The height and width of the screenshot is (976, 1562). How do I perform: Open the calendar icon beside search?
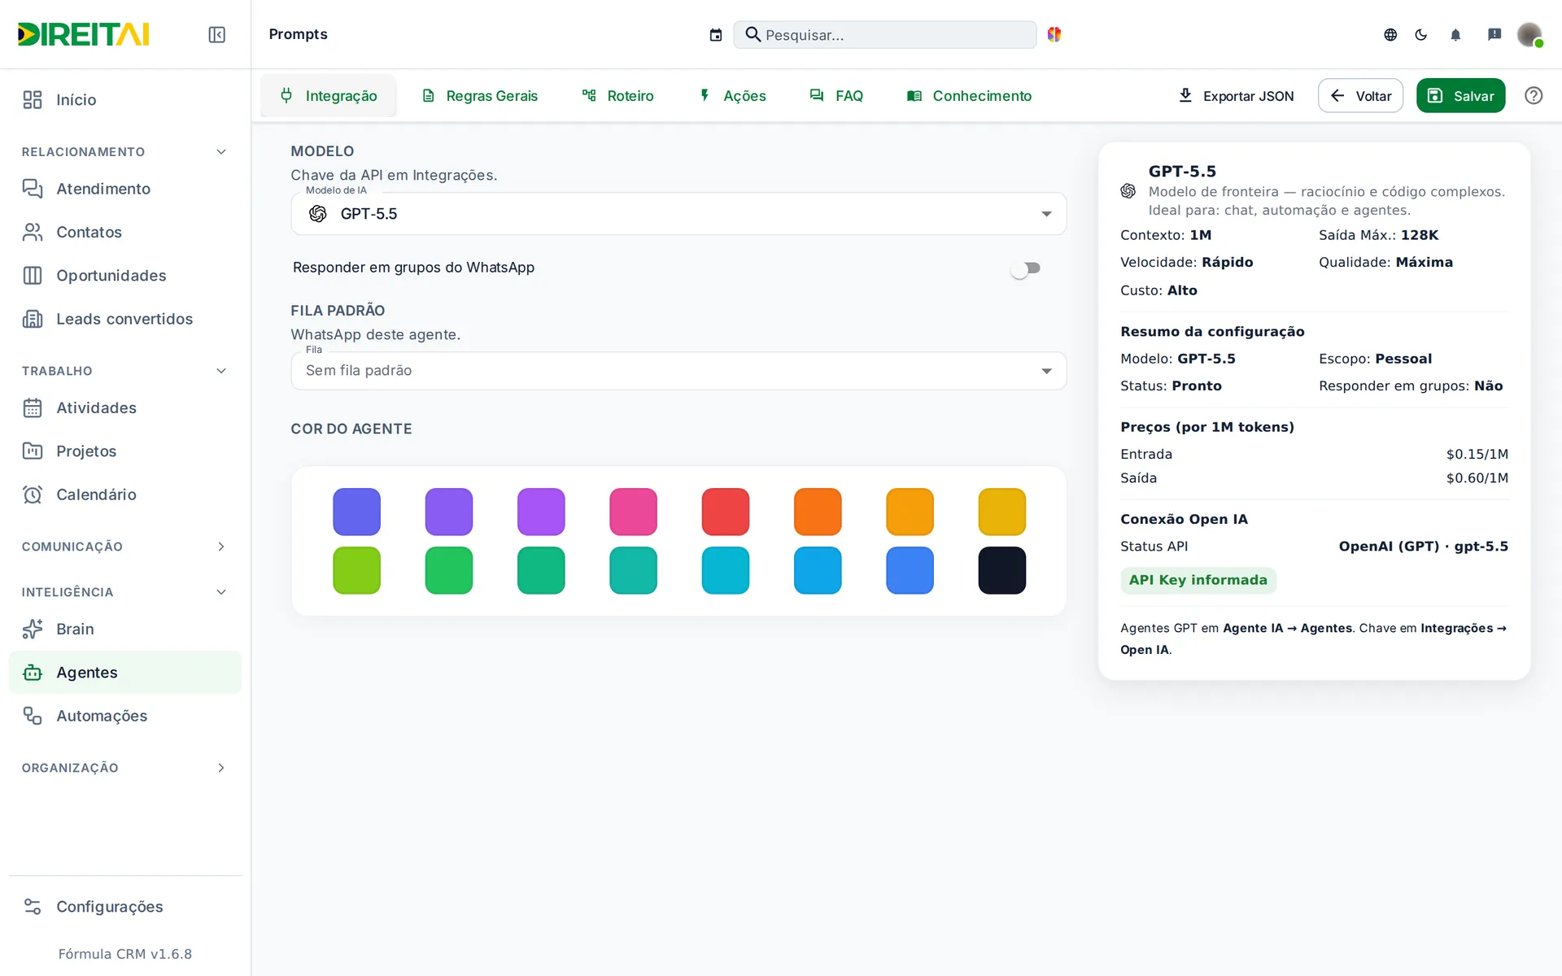pyautogui.click(x=716, y=34)
